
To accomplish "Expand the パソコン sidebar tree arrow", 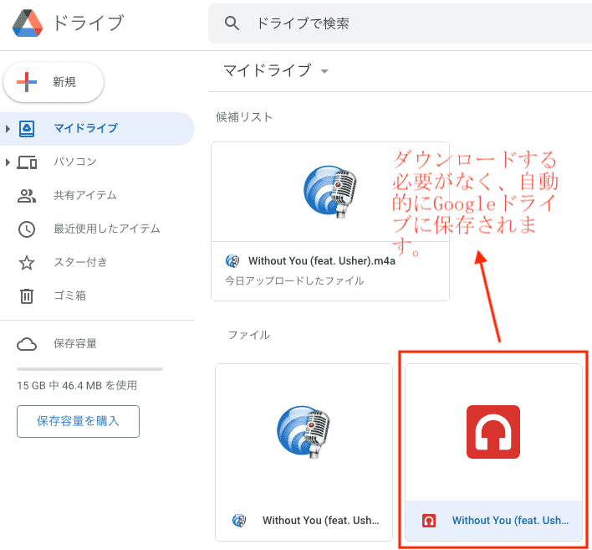I will tap(8, 162).
